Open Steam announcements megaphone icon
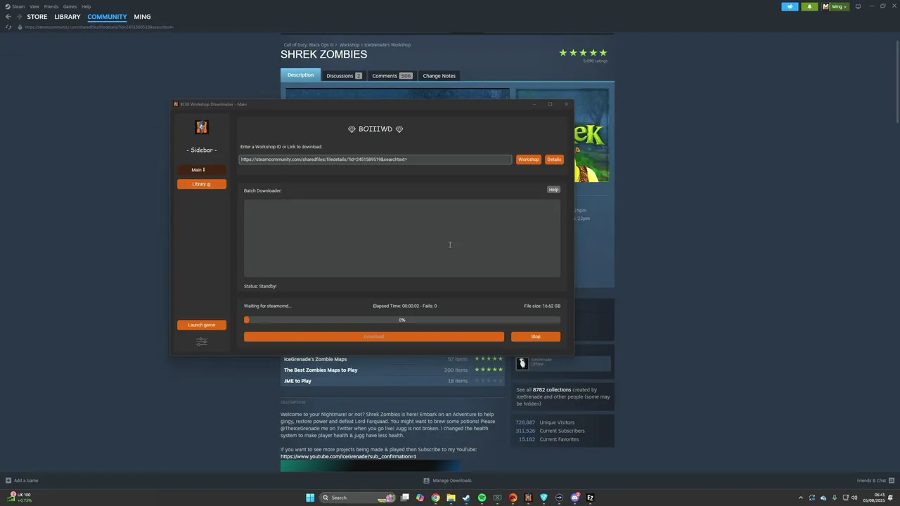The width and height of the screenshot is (900, 506). (790, 6)
